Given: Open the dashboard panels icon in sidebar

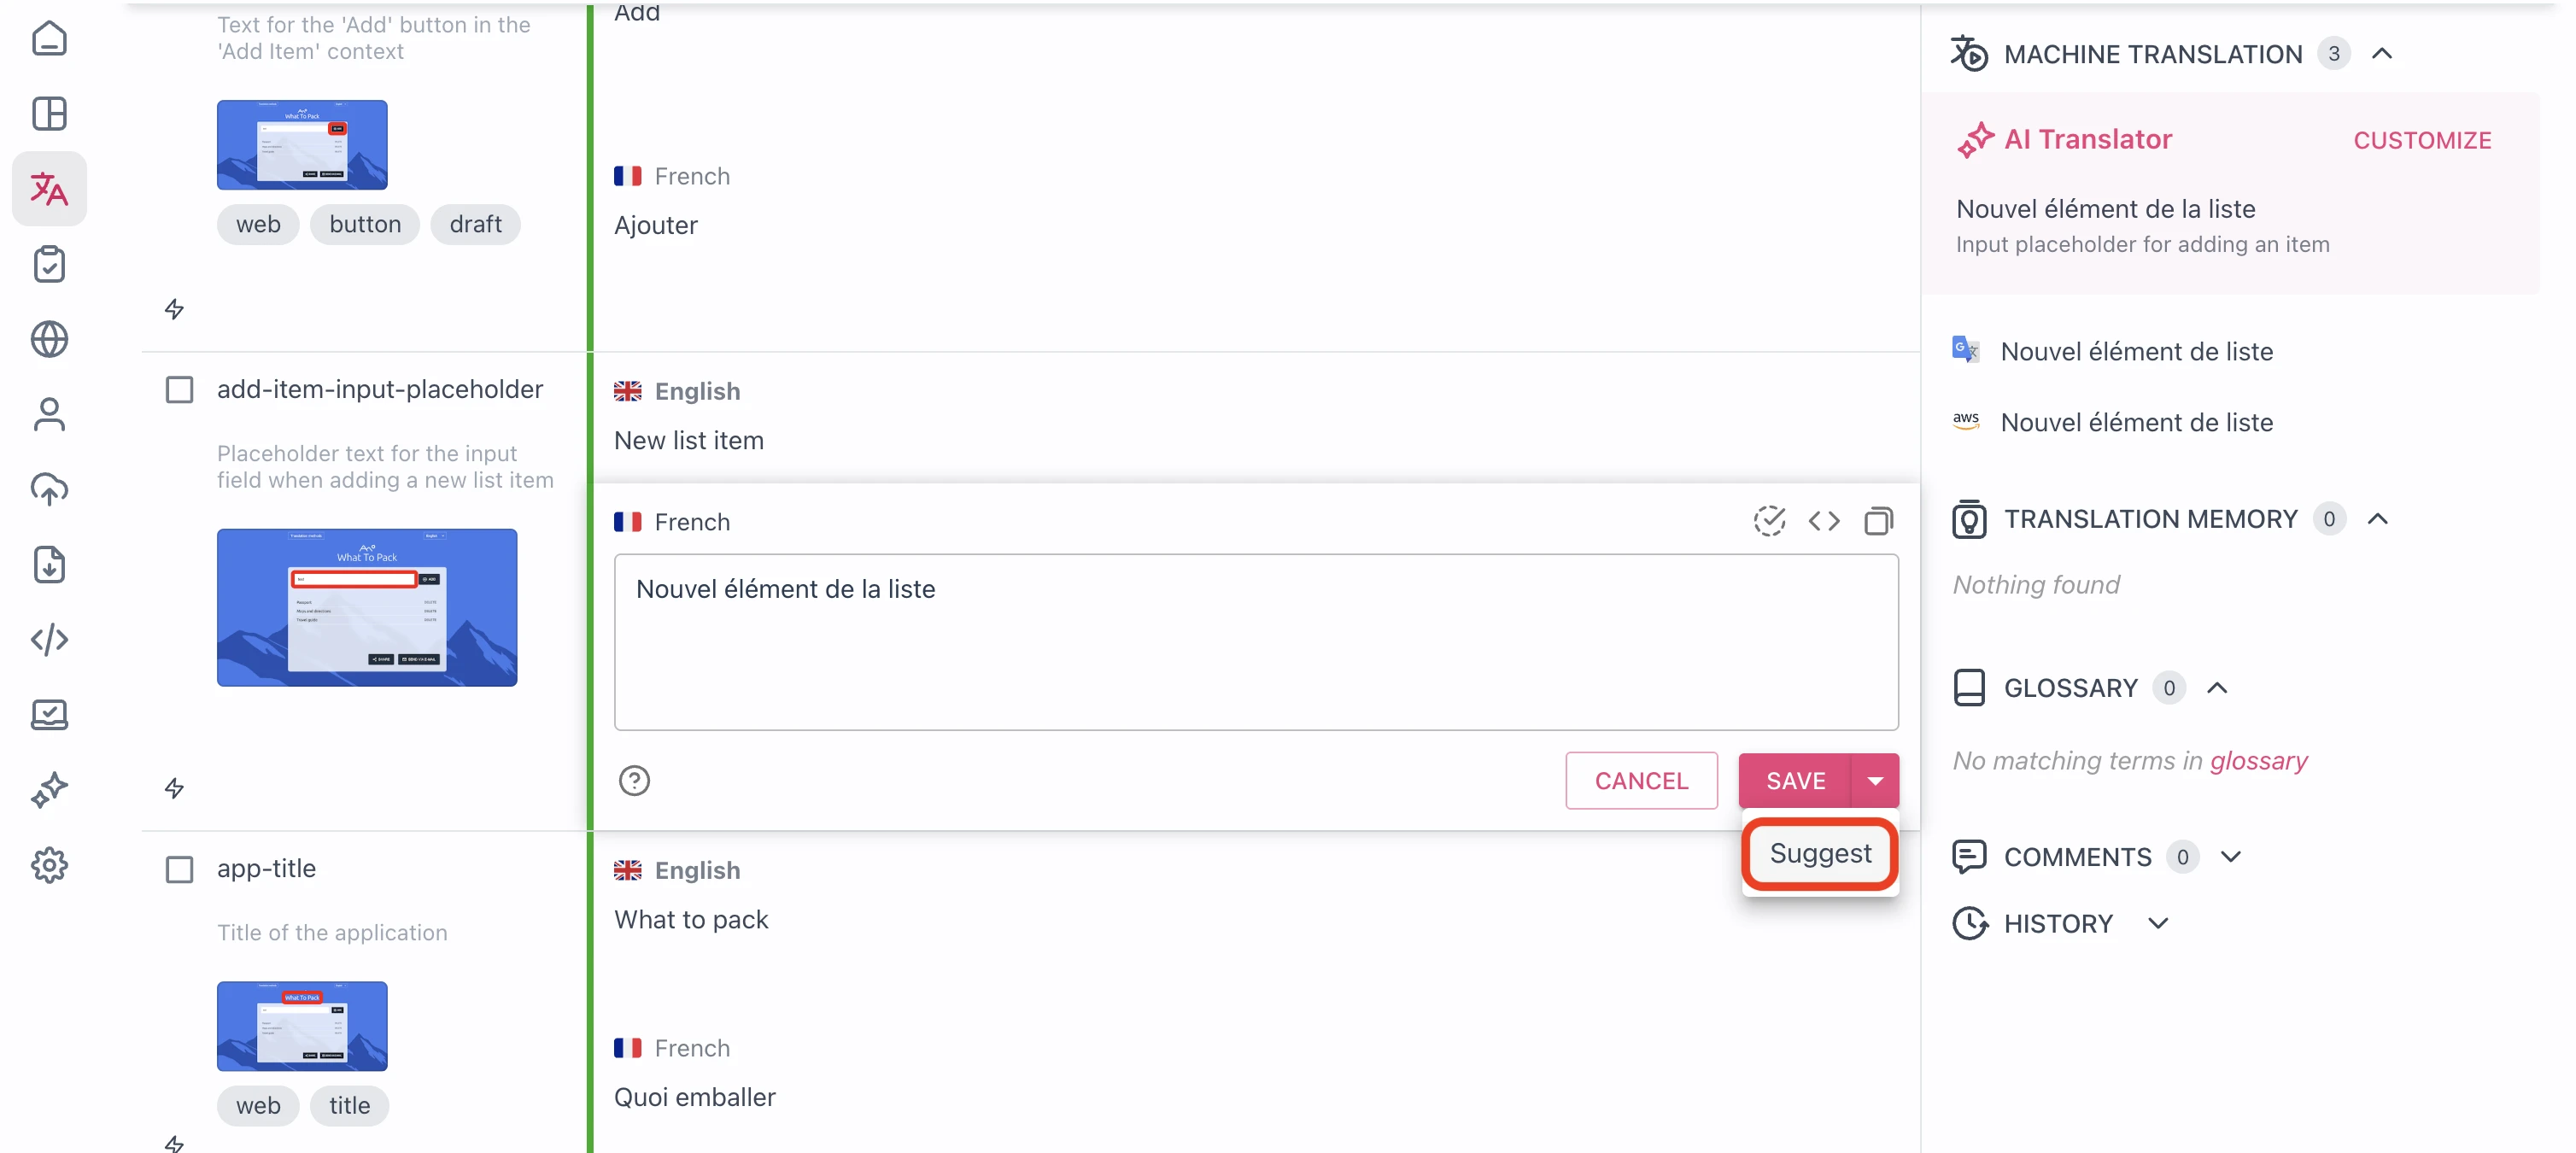Looking at the screenshot, I should tap(49, 113).
